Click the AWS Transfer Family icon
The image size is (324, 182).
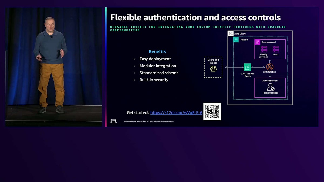pyautogui.click(x=247, y=67)
